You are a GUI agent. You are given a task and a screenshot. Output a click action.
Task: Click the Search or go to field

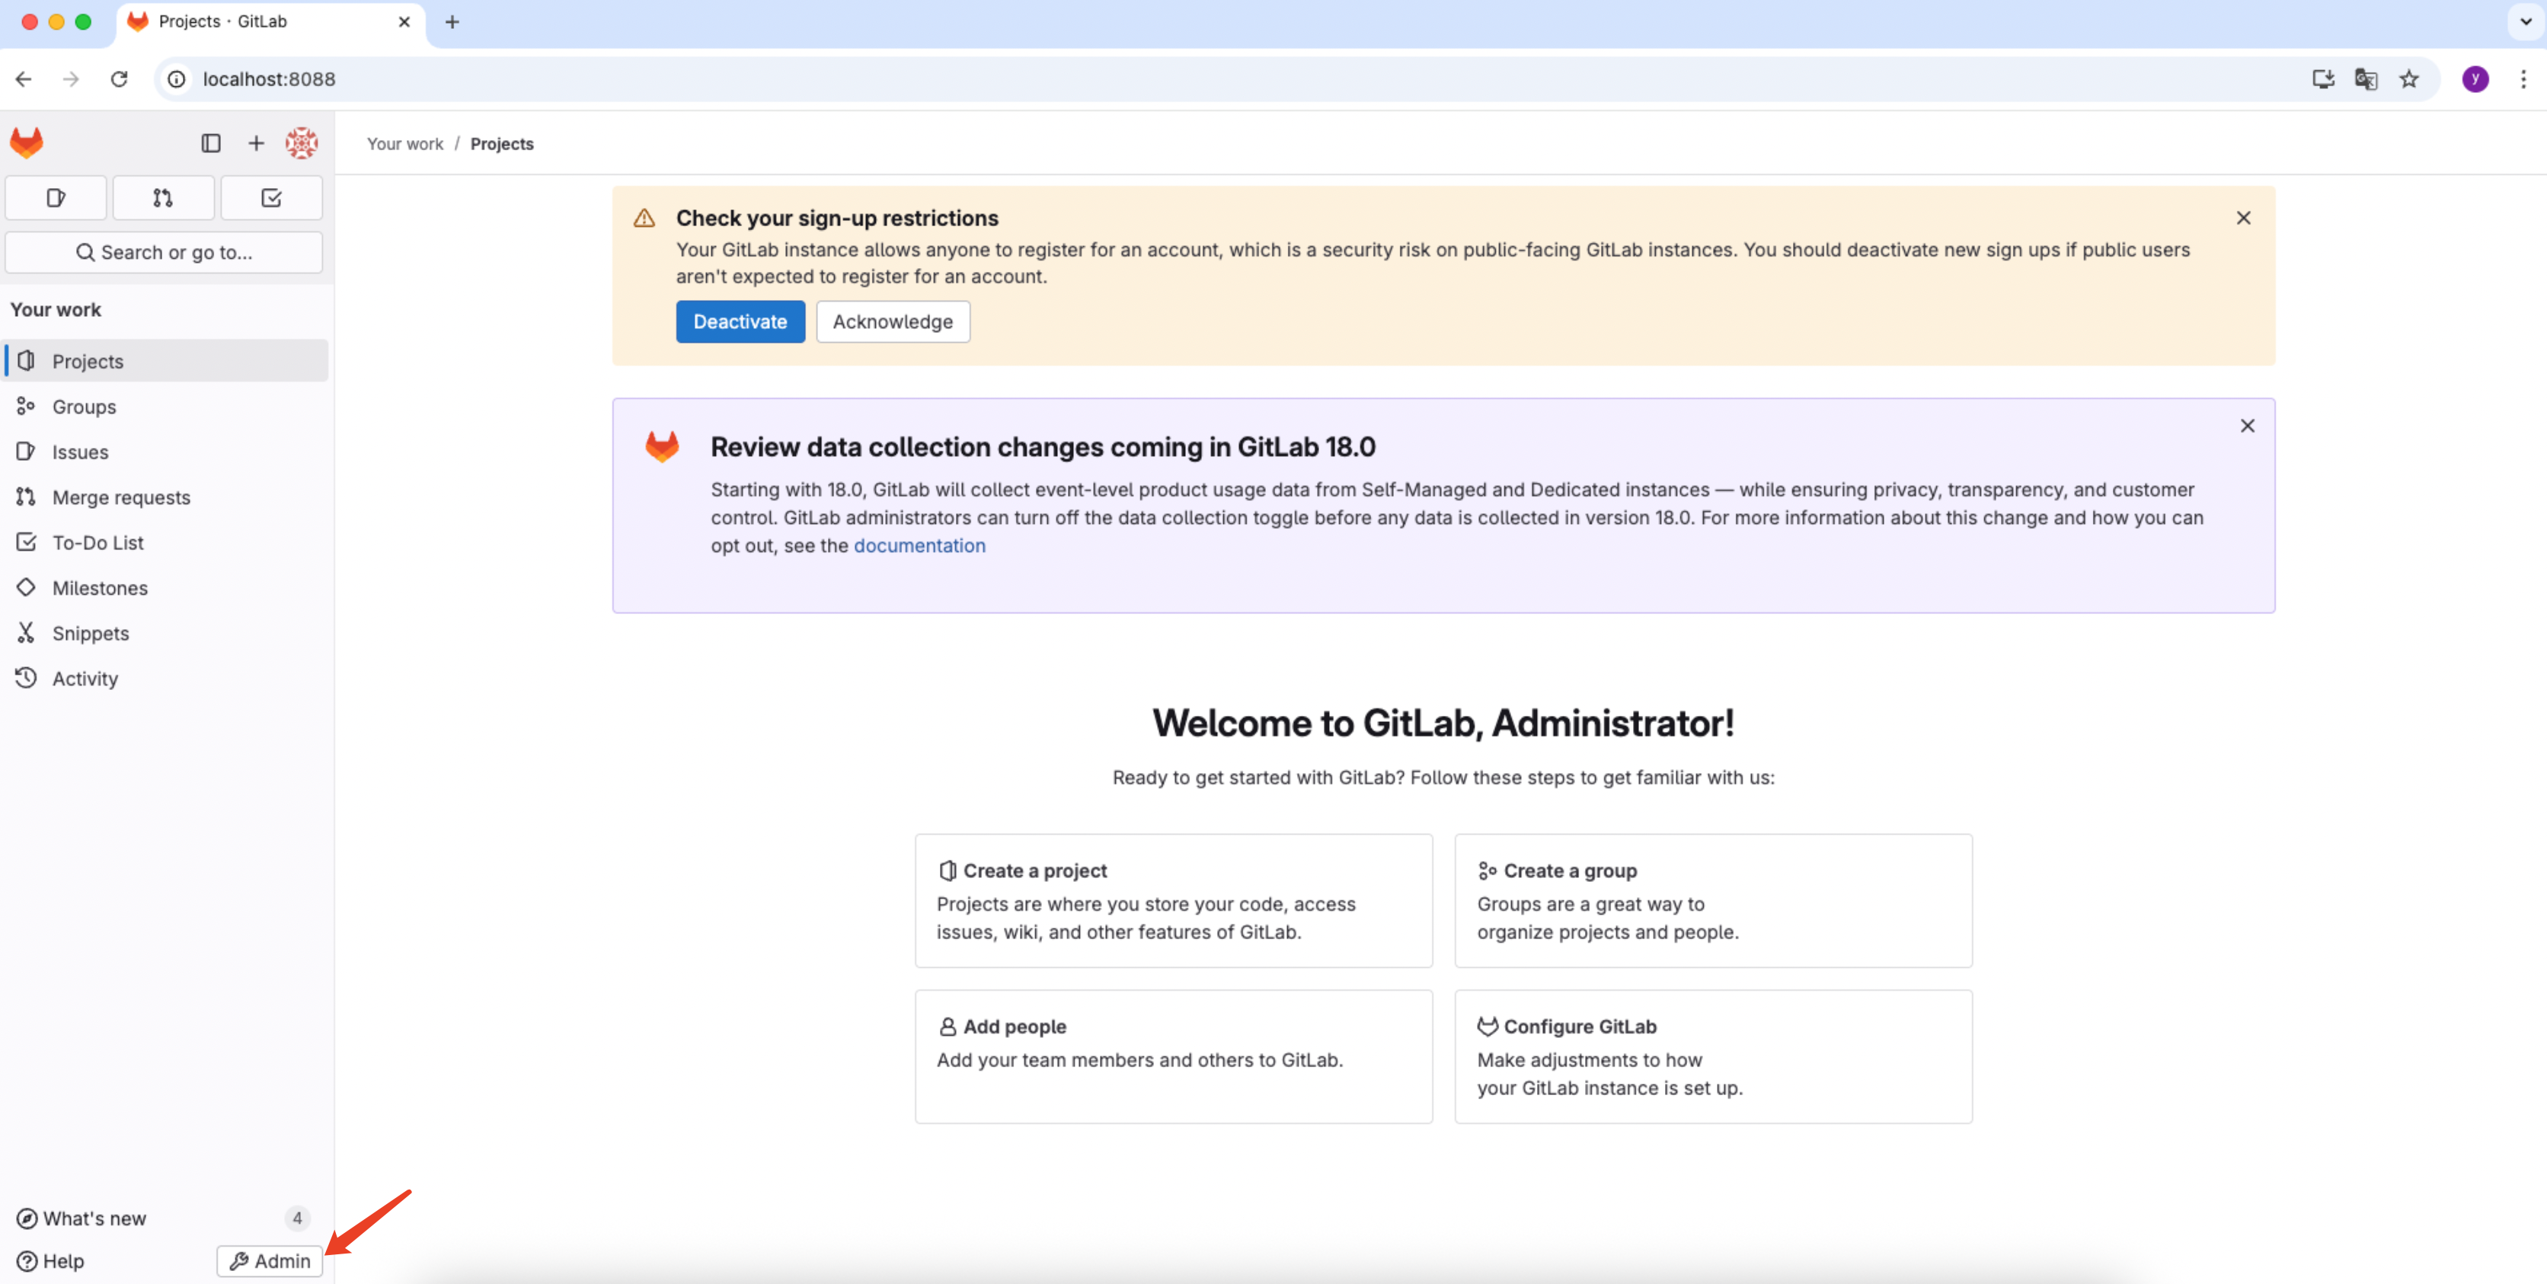164,252
